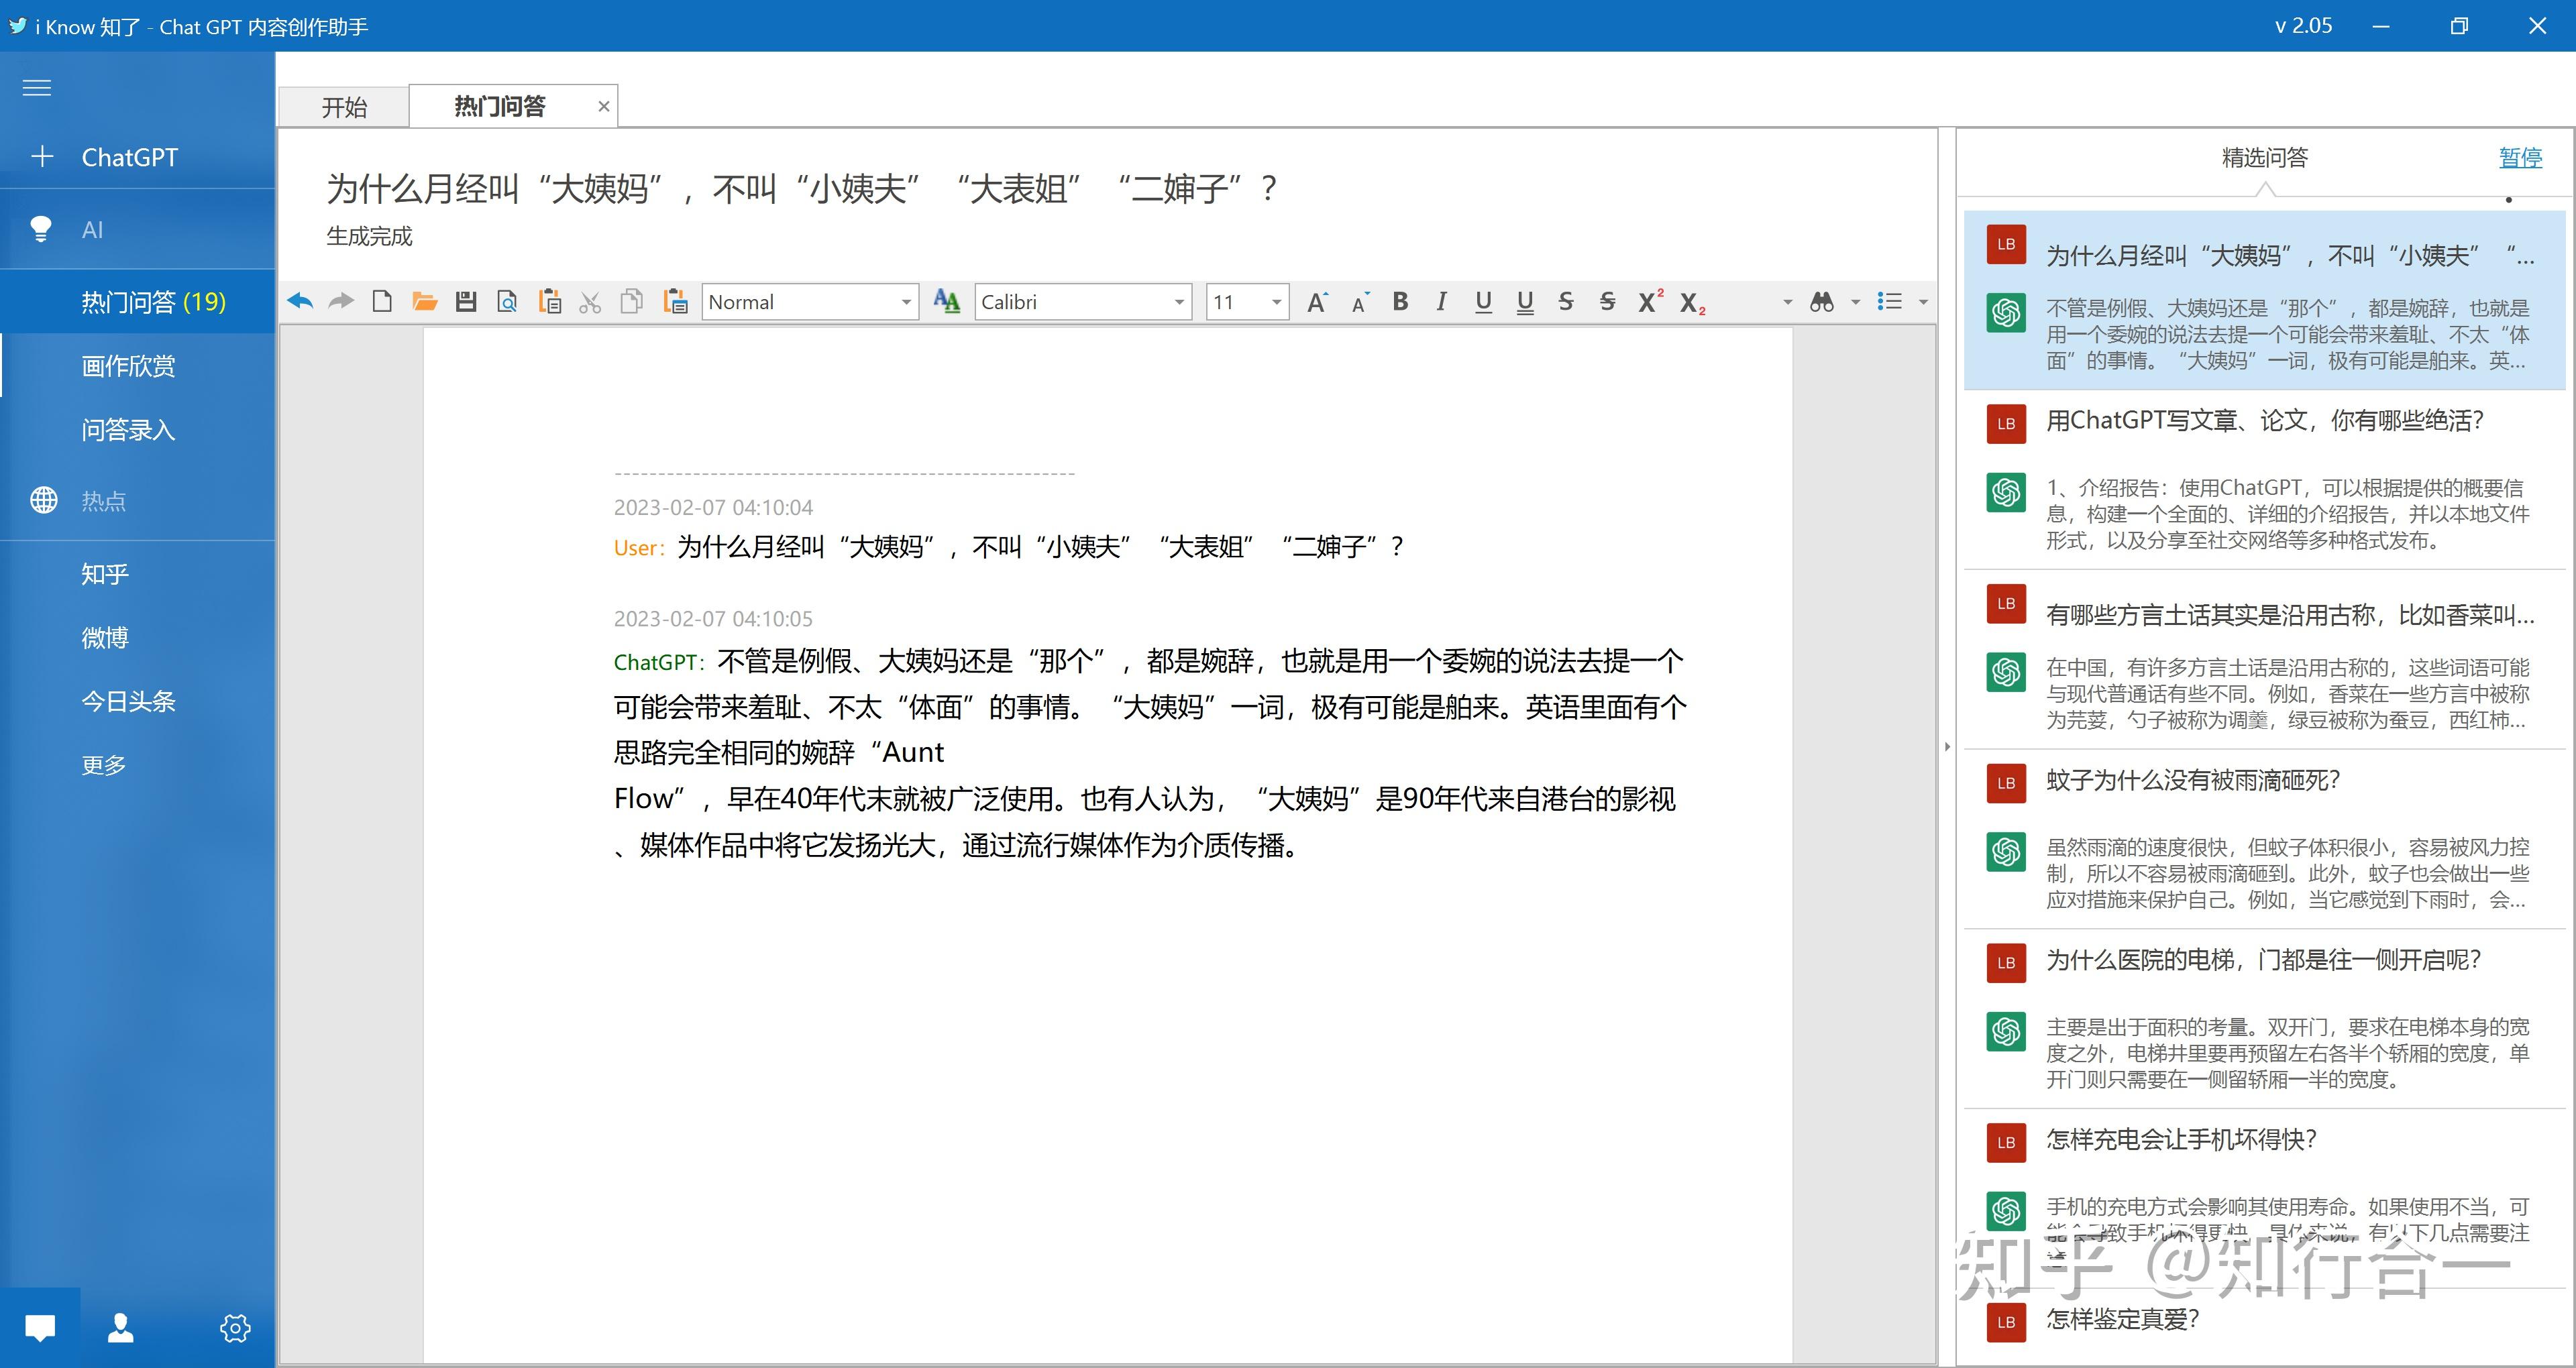Open print preview icon

tap(507, 301)
